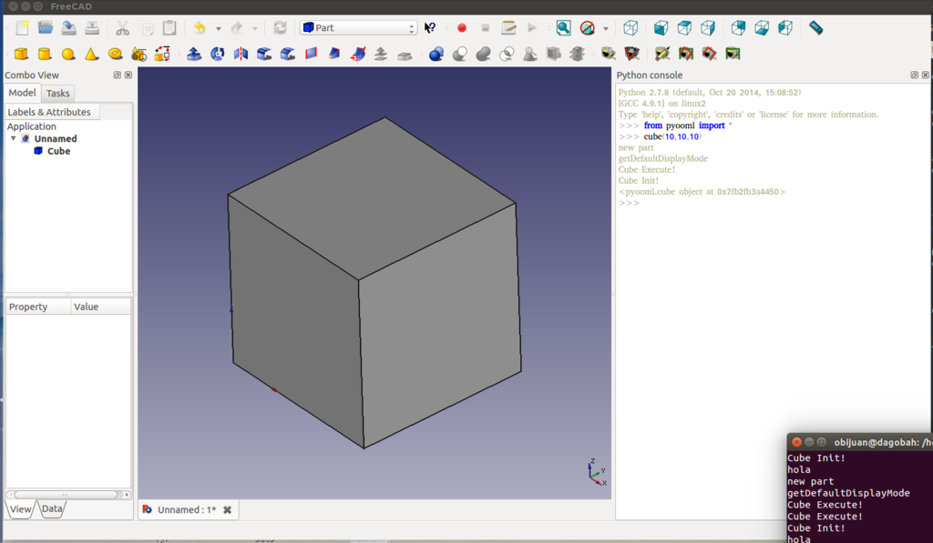This screenshot has height=543, width=933.
Task: Open the Part workbench selector dropdown
Action: [x=359, y=28]
